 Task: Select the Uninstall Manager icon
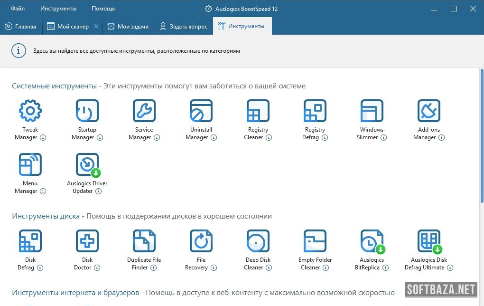(x=201, y=111)
